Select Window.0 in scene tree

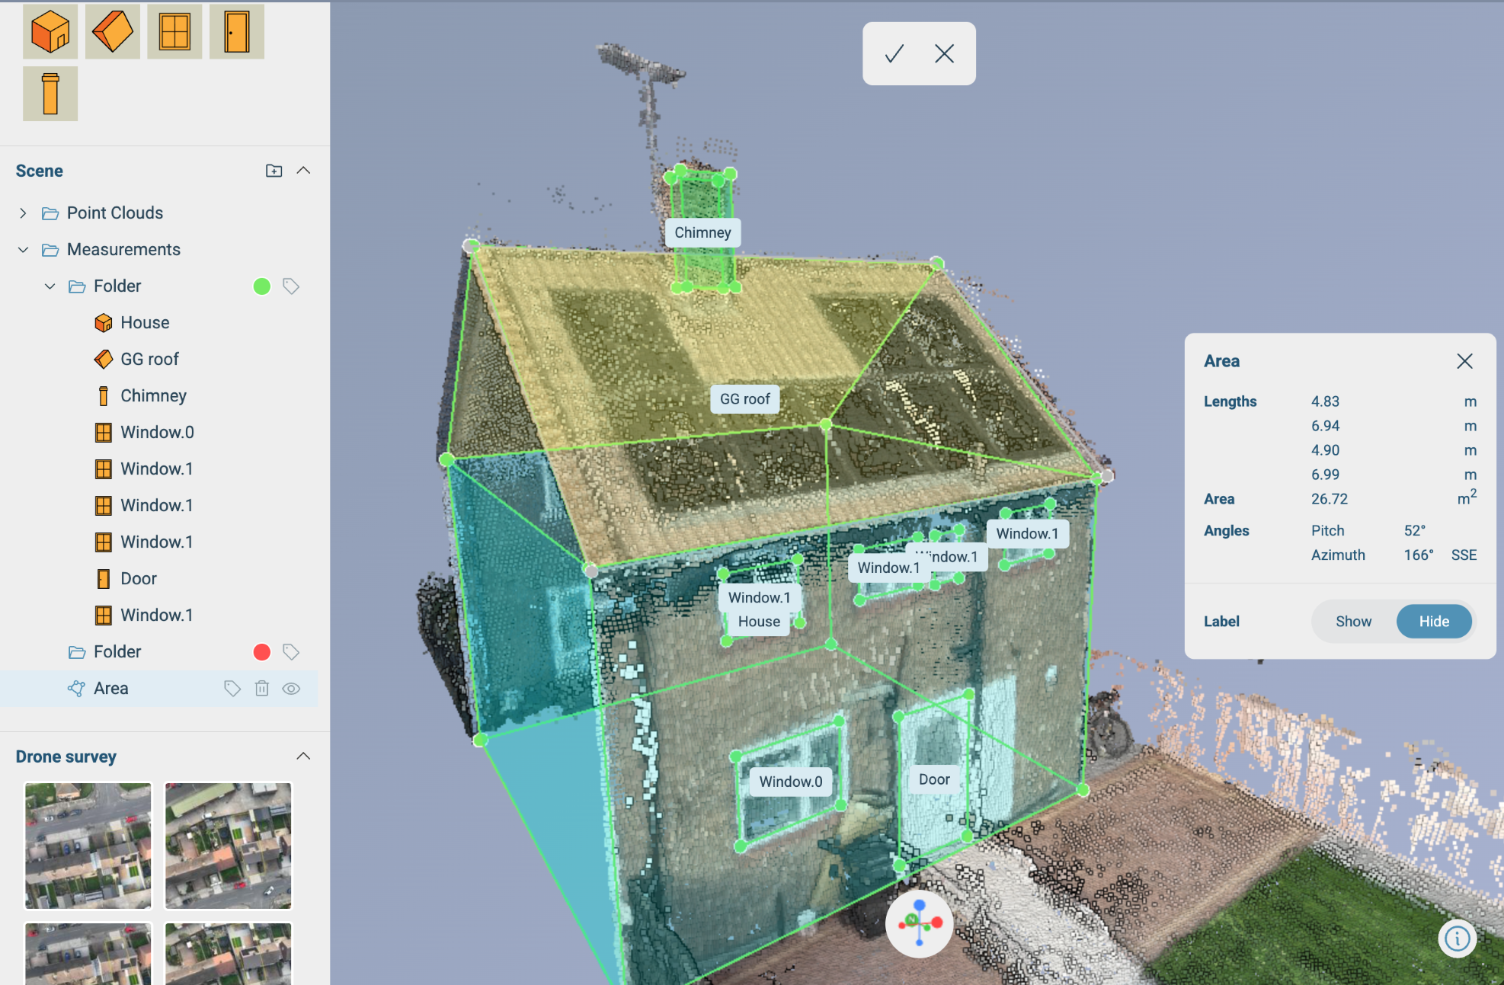point(157,433)
